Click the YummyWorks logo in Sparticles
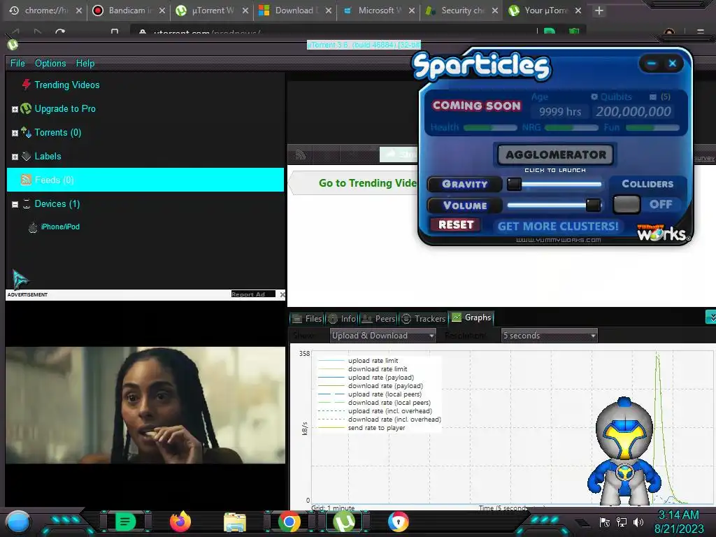 point(664,232)
